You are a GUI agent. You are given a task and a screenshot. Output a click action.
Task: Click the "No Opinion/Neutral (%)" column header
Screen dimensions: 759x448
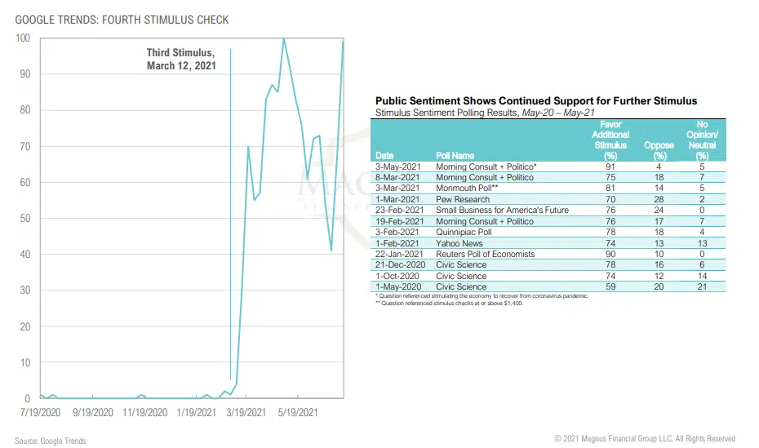coord(703,139)
